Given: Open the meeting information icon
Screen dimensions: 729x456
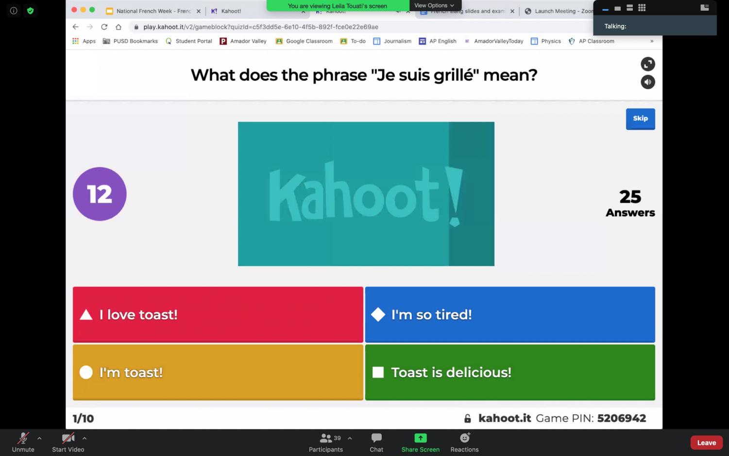Looking at the screenshot, I should click(x=14, y=10).
